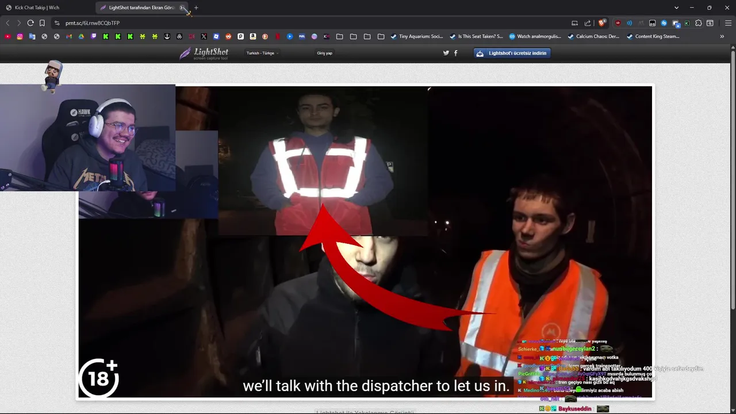Open the YouTube bookmark icon
Image resolution: width=736 pixels, height=414 pixels.
point(7,36)
